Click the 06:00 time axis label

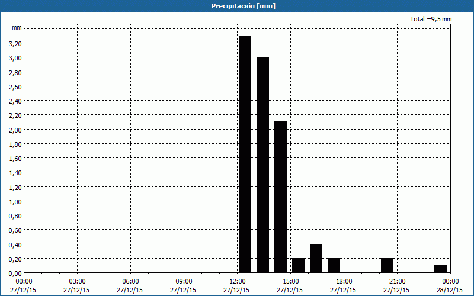(130, 282)
